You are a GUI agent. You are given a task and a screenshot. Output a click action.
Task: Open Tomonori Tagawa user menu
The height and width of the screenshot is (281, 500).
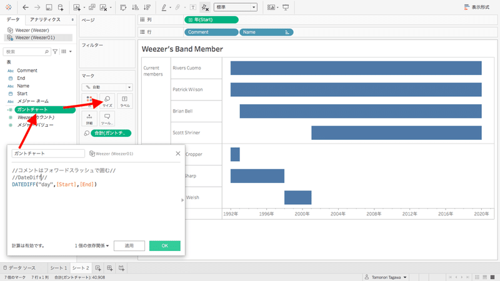coord(386,277)
